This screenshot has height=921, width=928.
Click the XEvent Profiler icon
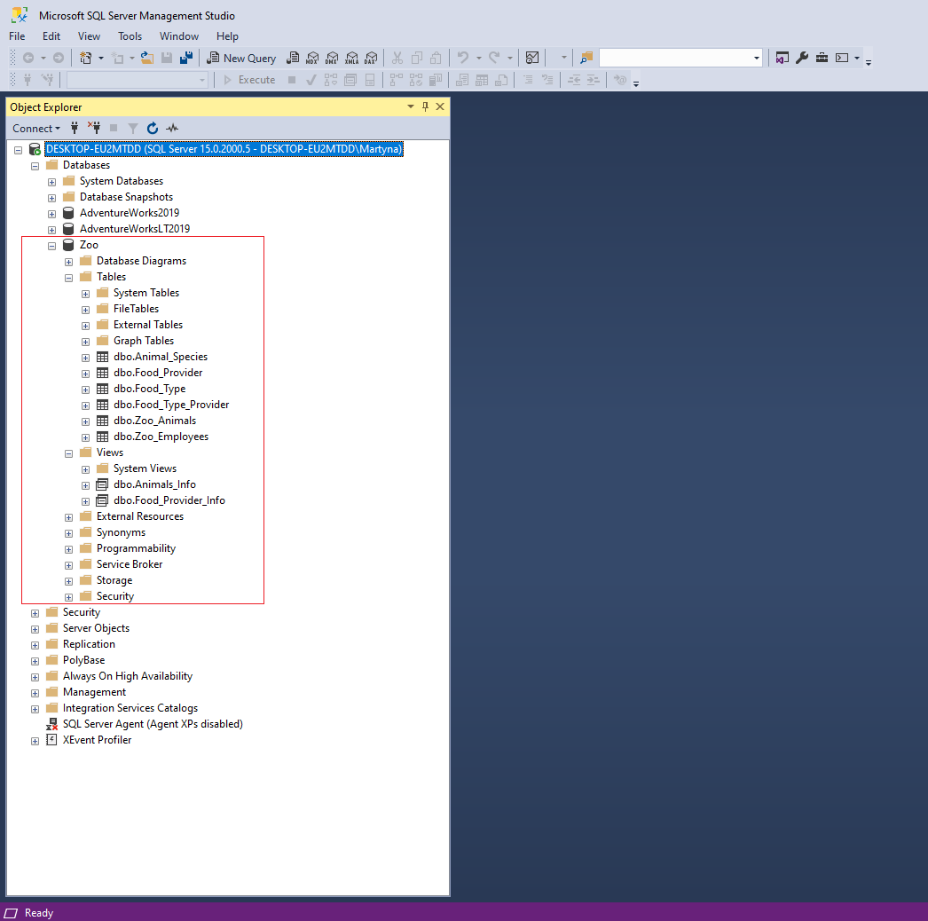pos(51,740)
